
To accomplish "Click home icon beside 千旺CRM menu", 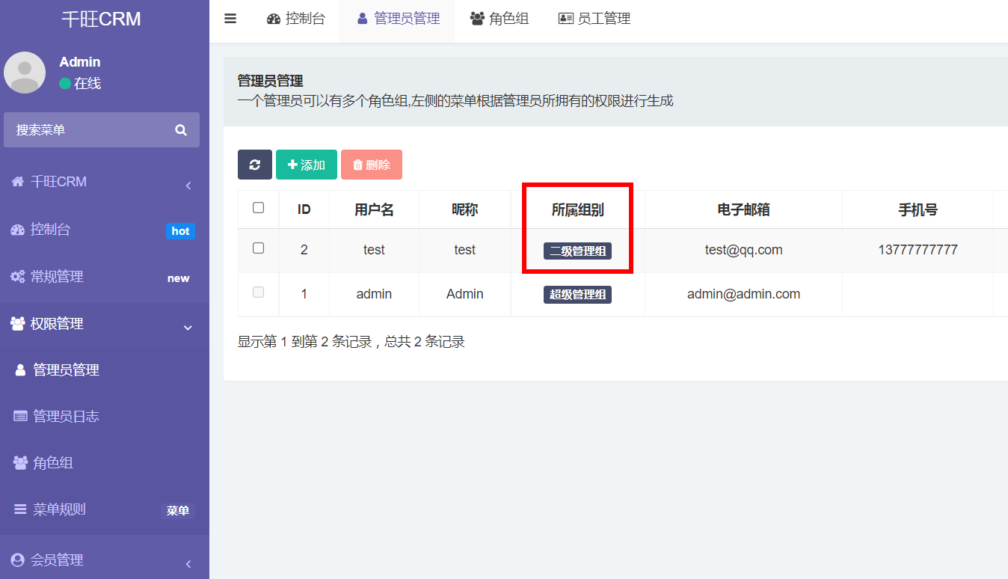I will tap(18, 182).
